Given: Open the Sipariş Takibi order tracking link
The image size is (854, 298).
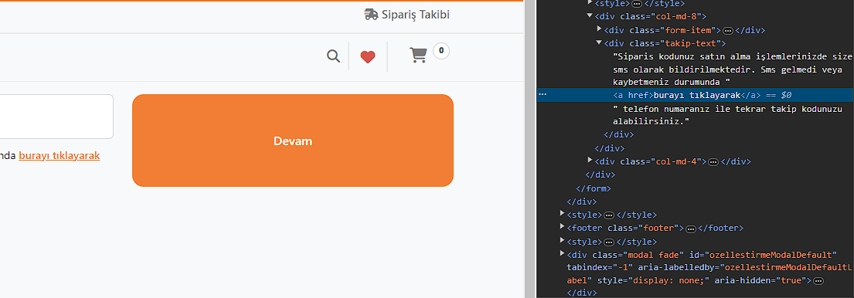Looking at the screenshot, I should point(407,15).
